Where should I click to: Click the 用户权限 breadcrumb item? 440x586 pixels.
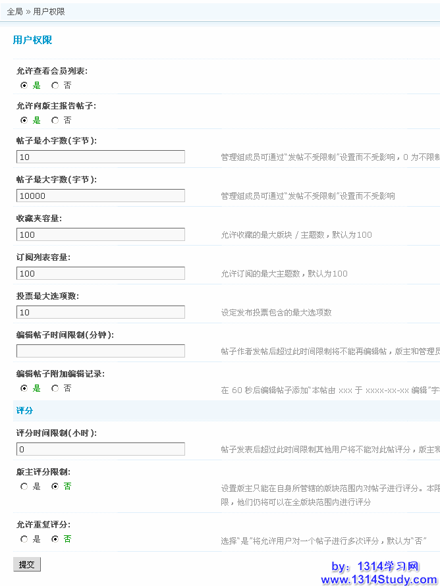coord(49,12)
